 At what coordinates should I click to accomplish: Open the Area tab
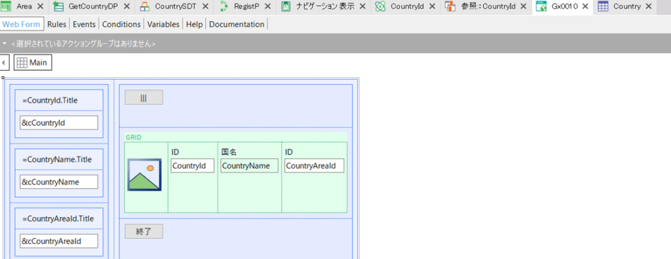(x=24, y=7)
